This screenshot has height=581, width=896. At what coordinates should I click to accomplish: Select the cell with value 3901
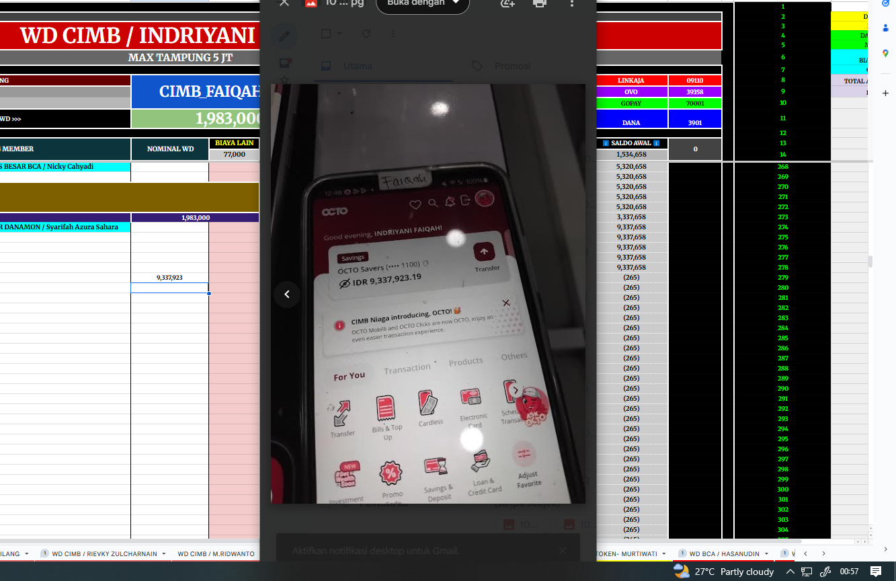[x=695, y=119]
